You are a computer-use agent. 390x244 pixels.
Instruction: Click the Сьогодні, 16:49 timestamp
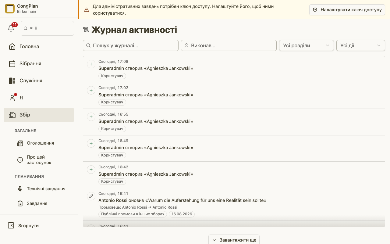tap(113, 141)
